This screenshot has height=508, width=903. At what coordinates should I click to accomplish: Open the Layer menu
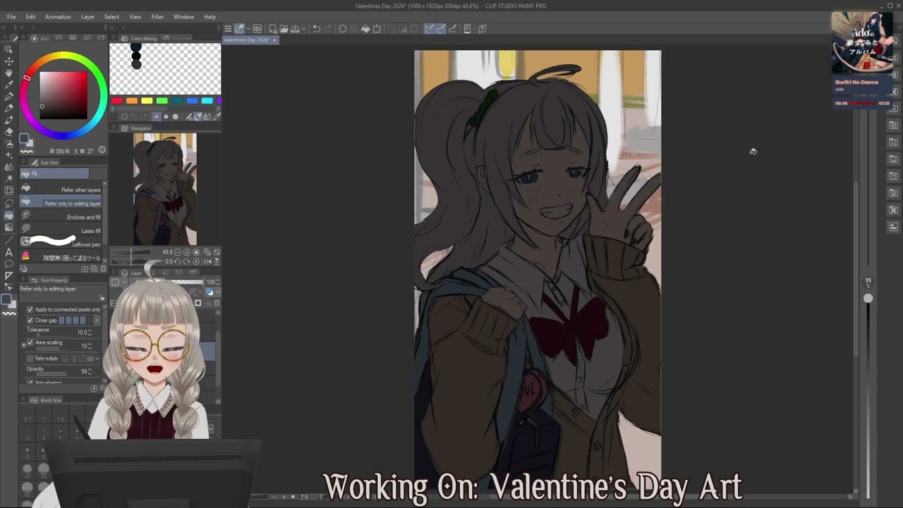coord(87,17)
